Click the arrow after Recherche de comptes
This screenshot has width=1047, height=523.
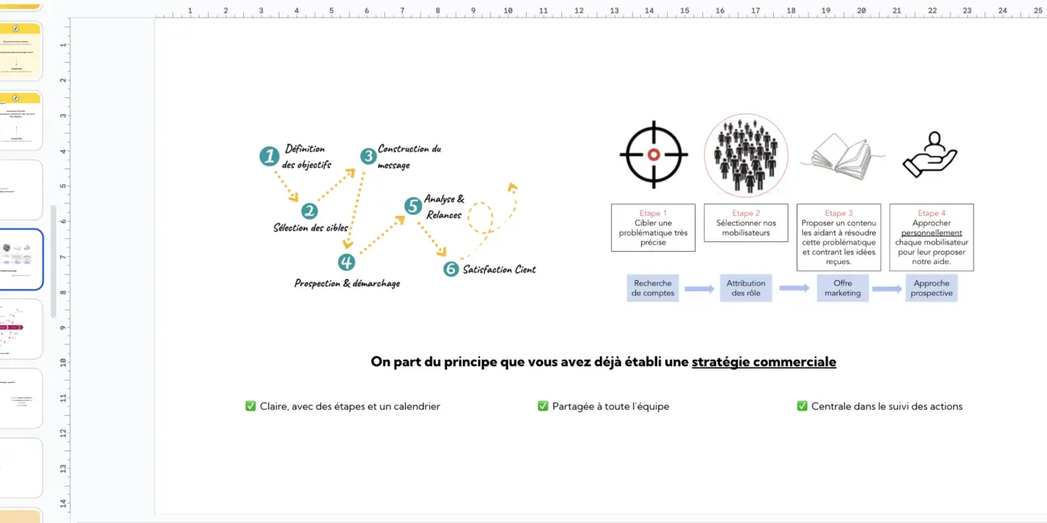[699, 289]
